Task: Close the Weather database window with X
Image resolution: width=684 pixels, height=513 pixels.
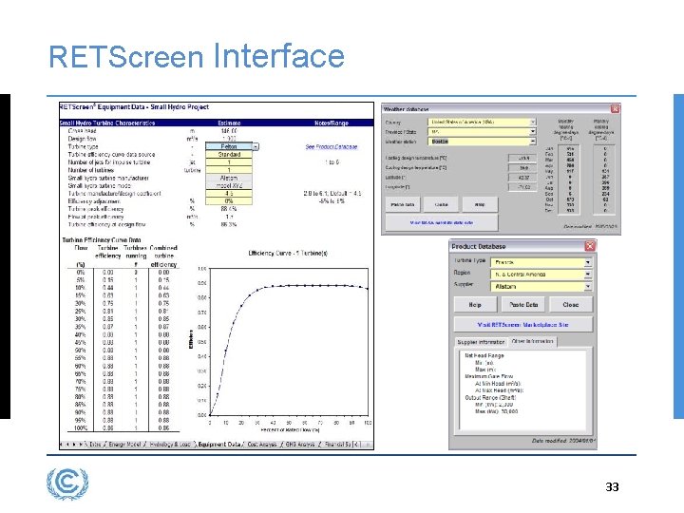Action: [615, 109]
